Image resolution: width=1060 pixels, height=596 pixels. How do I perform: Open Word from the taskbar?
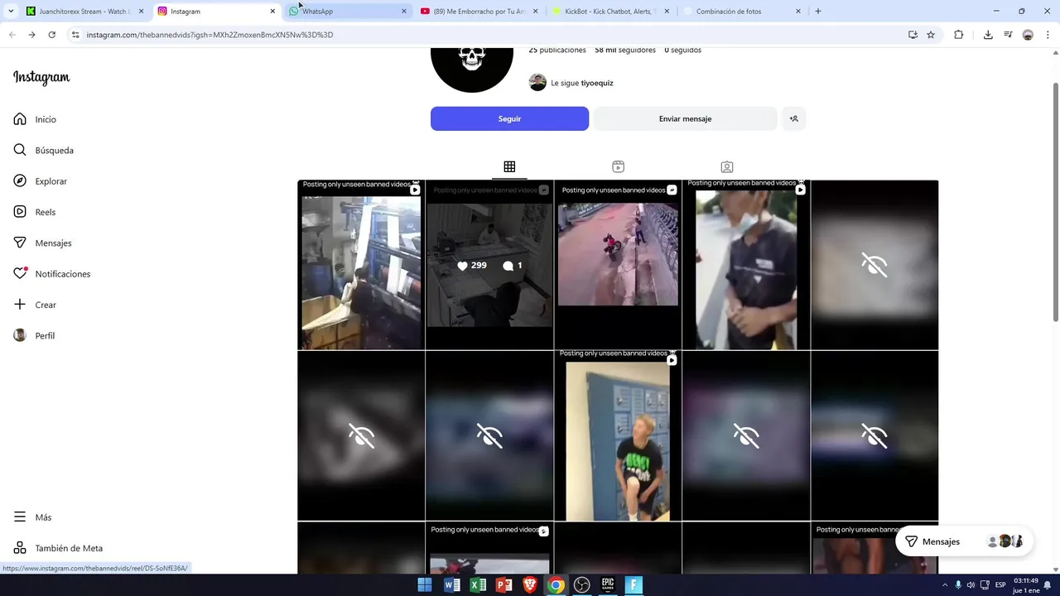451,585
